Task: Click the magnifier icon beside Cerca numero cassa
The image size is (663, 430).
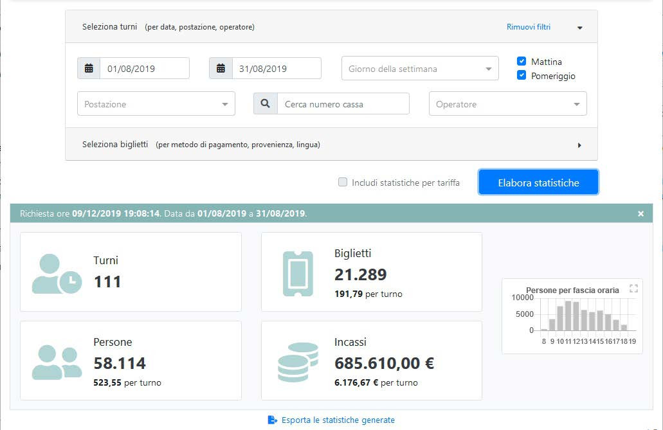Action: pos(265,103)
